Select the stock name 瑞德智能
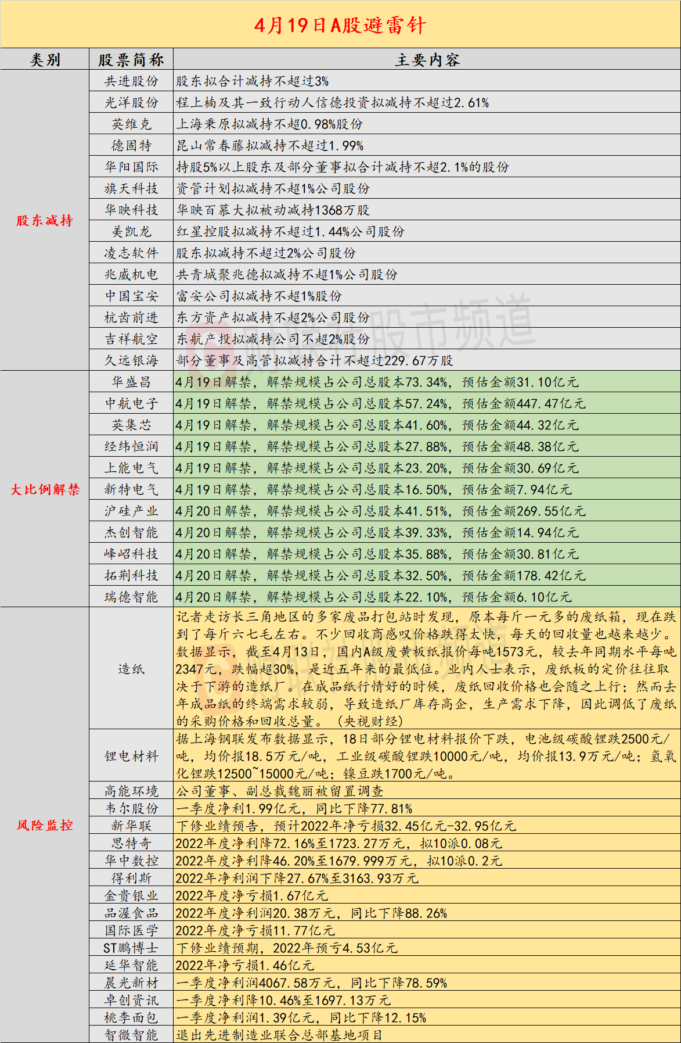The image size is (681, 1043). (131, 597)
